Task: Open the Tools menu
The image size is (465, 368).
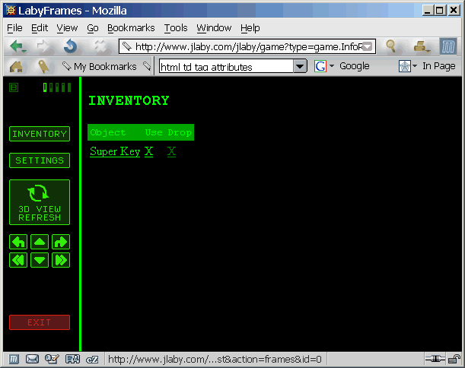Action: point(176,28)
